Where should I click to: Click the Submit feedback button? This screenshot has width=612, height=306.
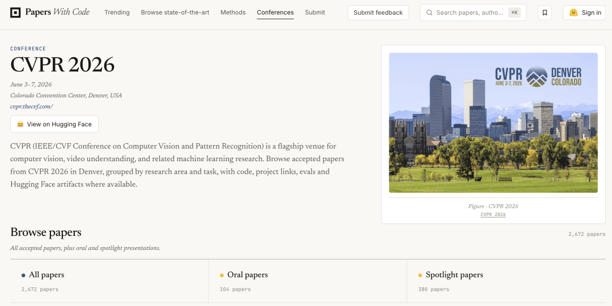(378, 12)
